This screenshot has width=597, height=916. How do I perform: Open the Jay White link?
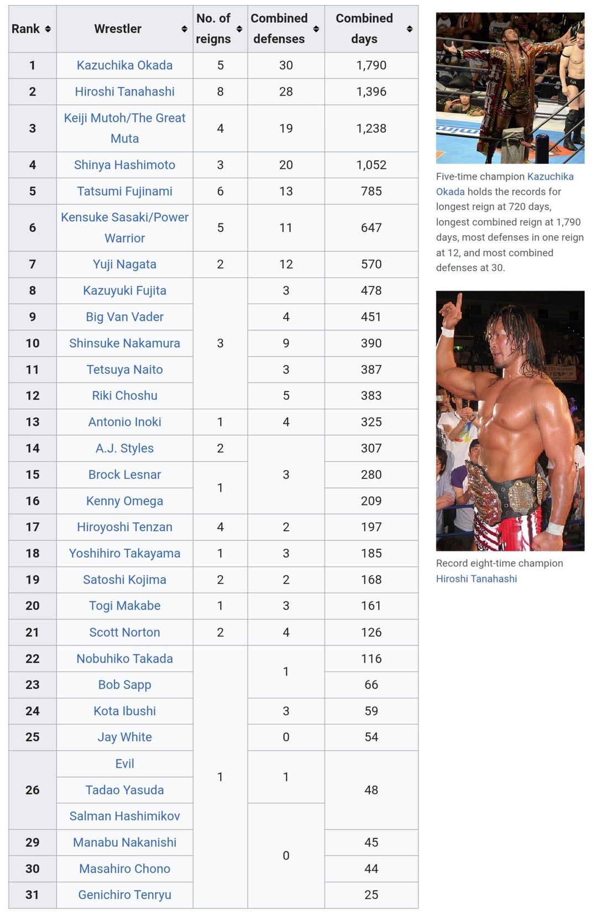pos(124,737)
